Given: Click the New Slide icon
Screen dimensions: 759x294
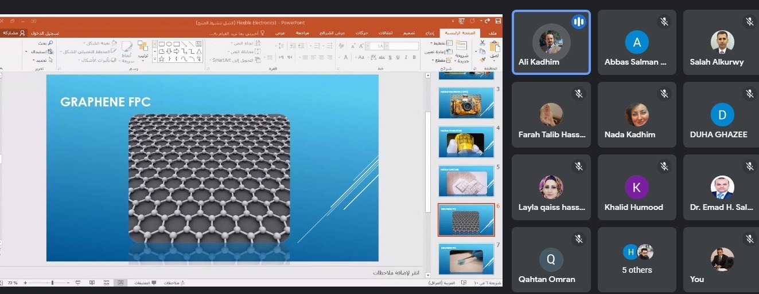Looking at the screenshot, I should 462,45.
